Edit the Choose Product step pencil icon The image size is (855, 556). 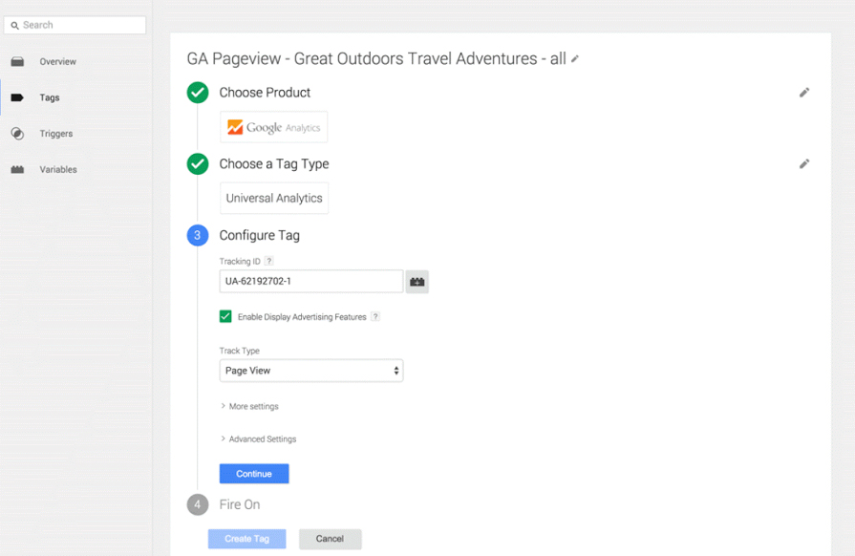(804, 93)
